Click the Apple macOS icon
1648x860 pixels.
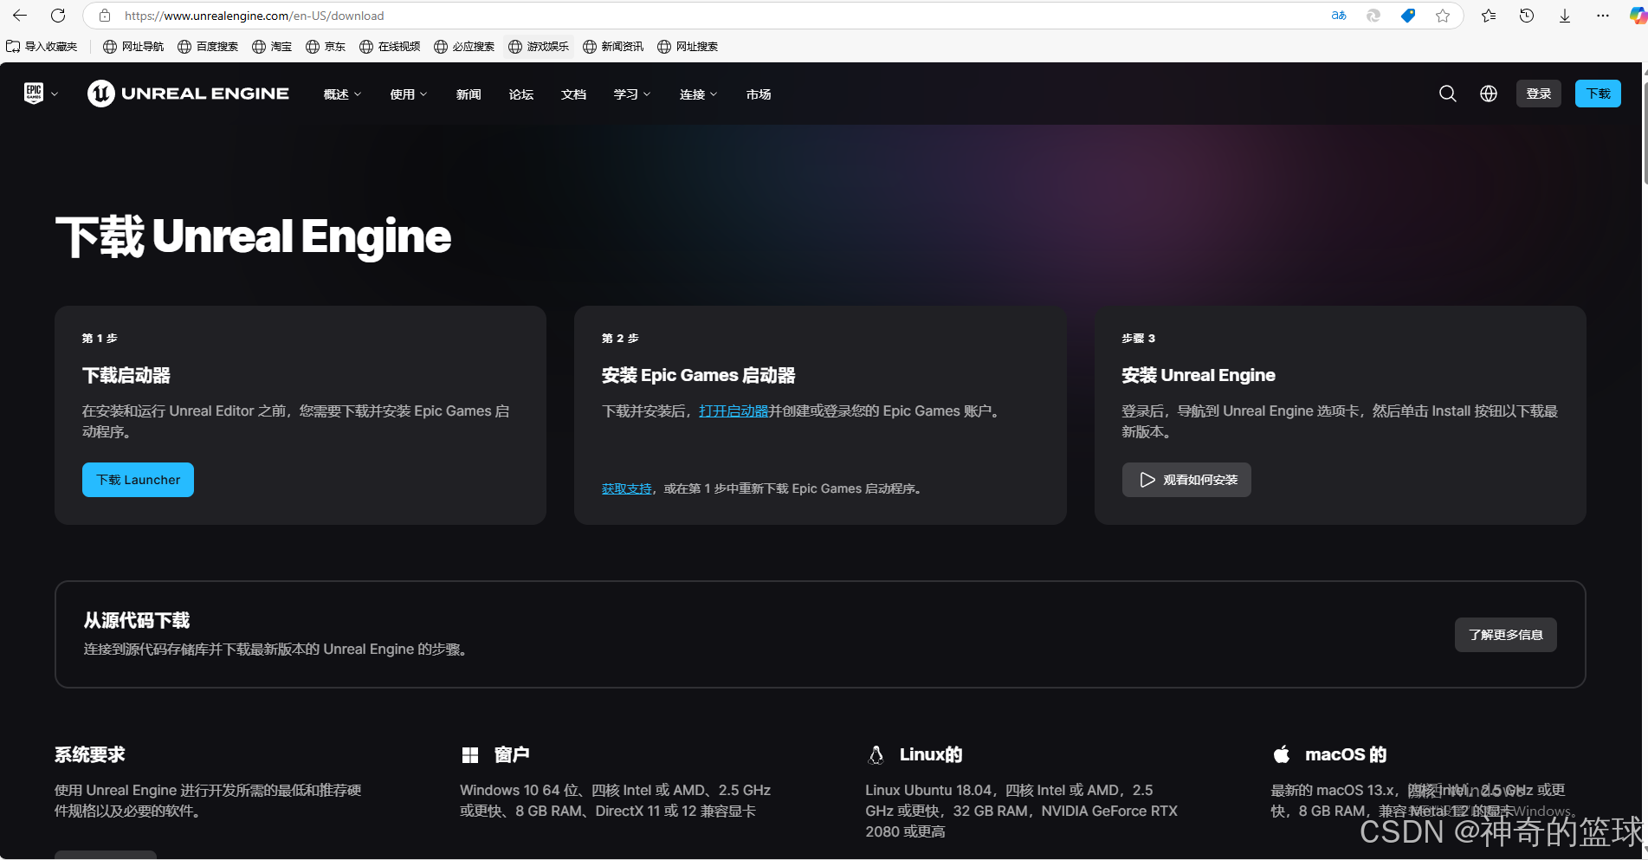tap(1282, 754)
